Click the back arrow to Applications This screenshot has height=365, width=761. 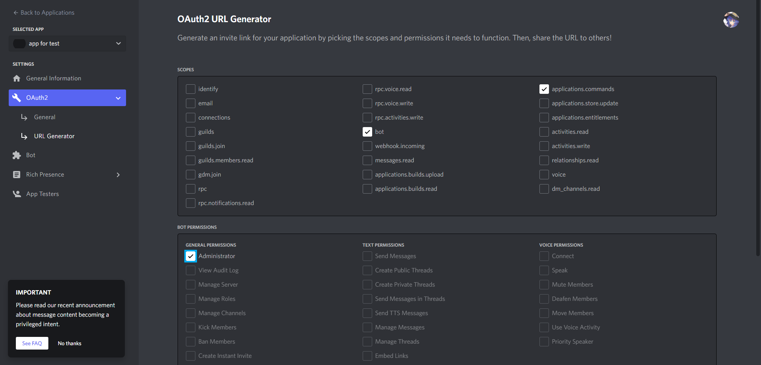[16, 13]
